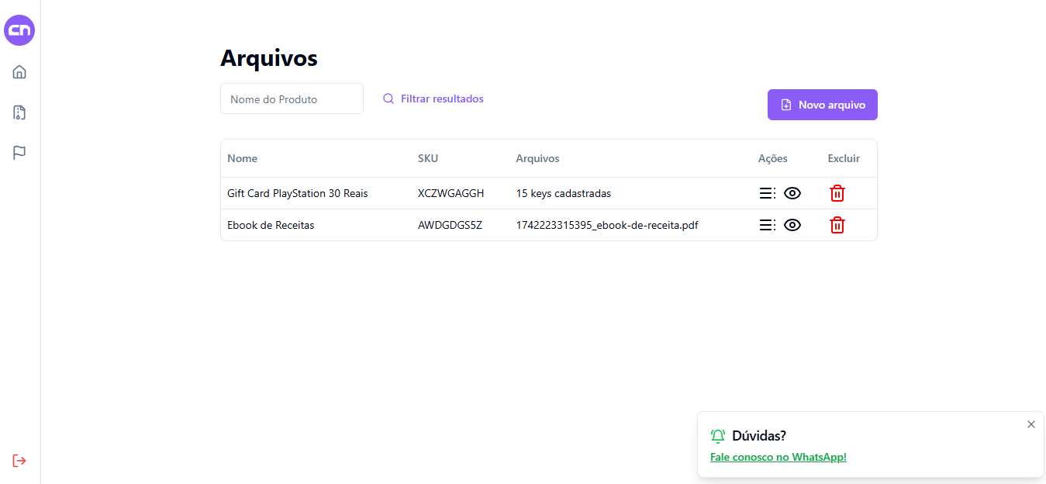Delete the Ebook de Receitas file
The image size is (1046, 484).
(837, 225)
